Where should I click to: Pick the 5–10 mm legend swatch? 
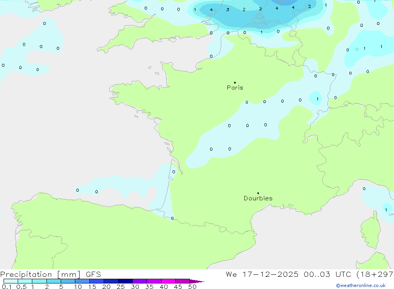coord(68,281)
